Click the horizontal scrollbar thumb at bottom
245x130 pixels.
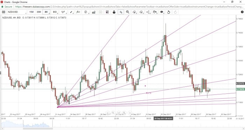(38, 129)
